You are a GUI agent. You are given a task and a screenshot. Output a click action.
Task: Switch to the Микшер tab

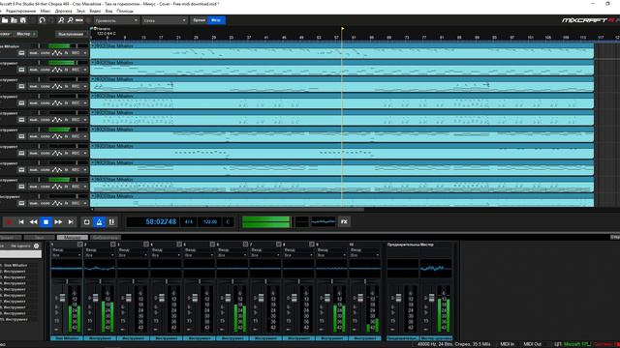(73, 238)
